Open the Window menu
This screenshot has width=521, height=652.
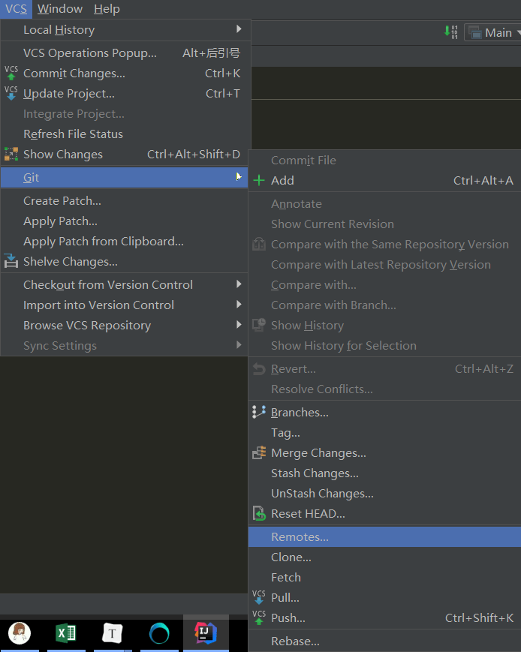coord(60,9)
